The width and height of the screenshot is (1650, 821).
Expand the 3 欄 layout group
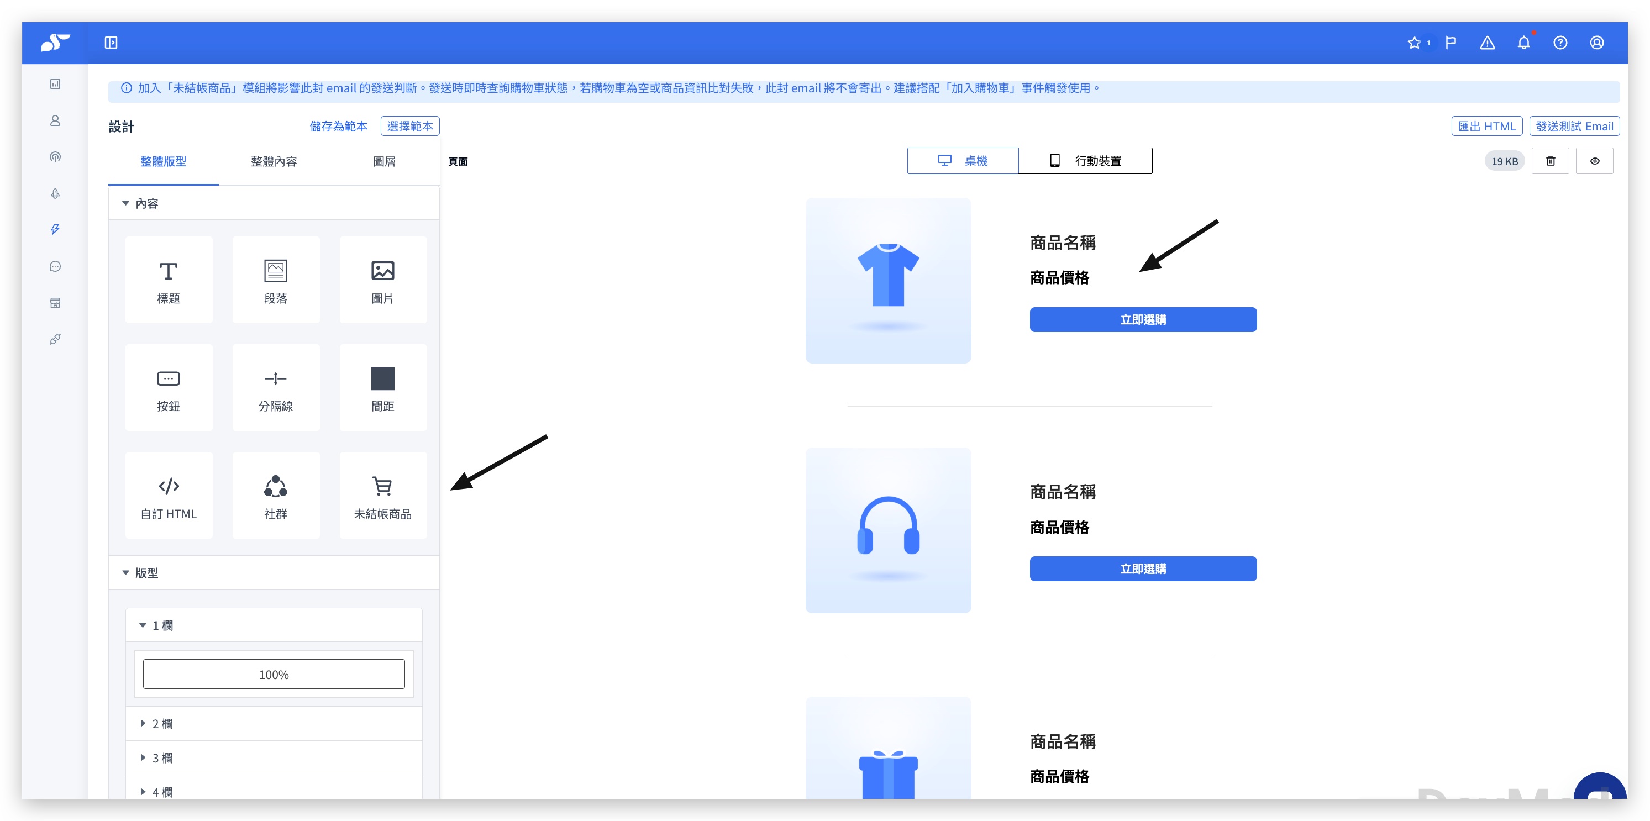pyautogui.click(x=274, y=757)
